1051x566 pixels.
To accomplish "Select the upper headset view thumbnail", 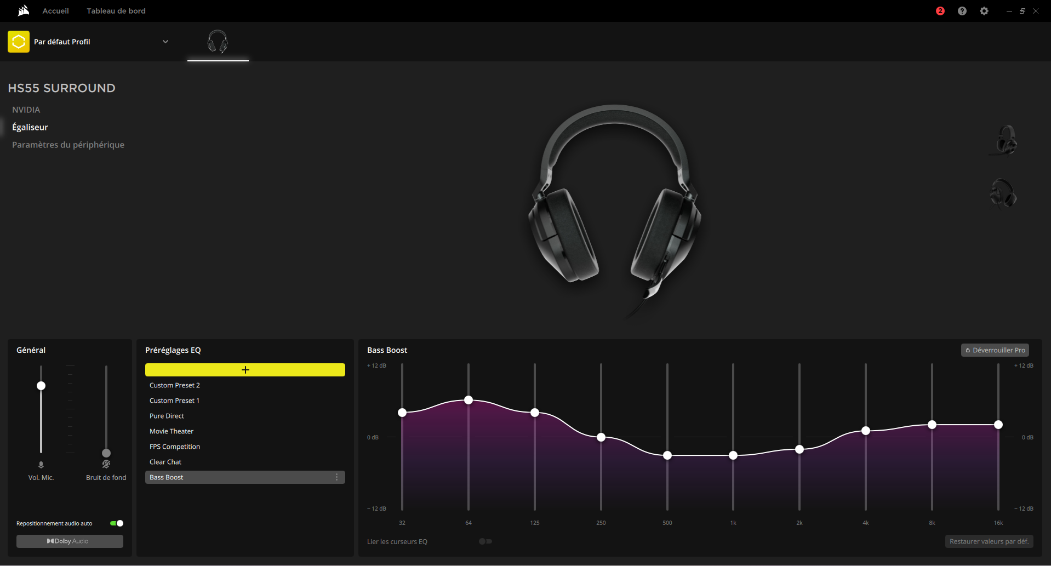I will tap(1006, 140).
